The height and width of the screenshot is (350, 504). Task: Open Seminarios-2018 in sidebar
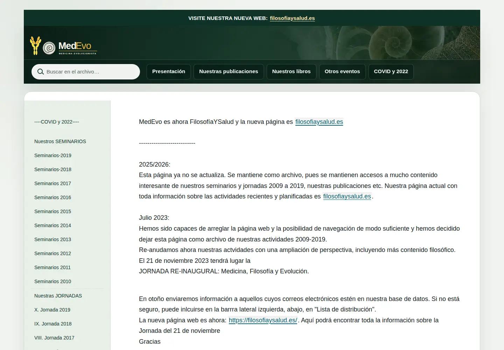[53, 169]
